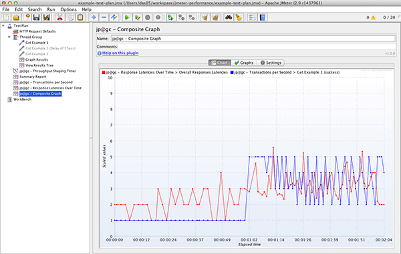Expand all tree nodes with plus icon
401x254 pixels.
[x=94, y=17]
